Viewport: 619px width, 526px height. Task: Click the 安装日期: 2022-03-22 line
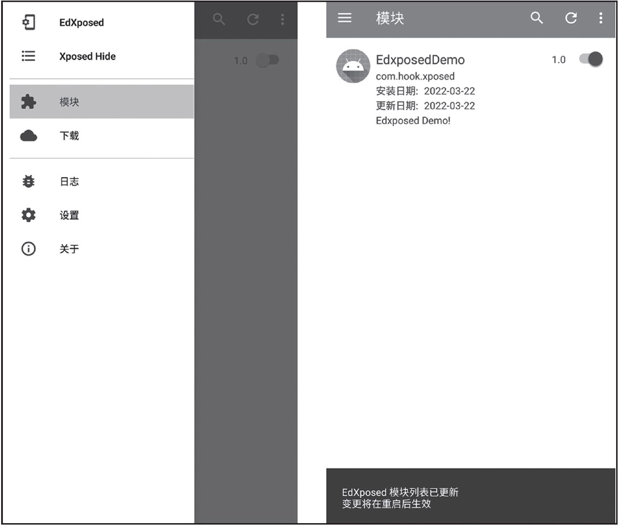click(425, 91)
